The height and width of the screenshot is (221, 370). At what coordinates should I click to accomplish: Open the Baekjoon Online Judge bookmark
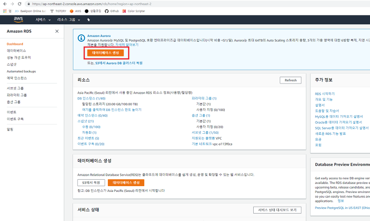click(30, 11)
